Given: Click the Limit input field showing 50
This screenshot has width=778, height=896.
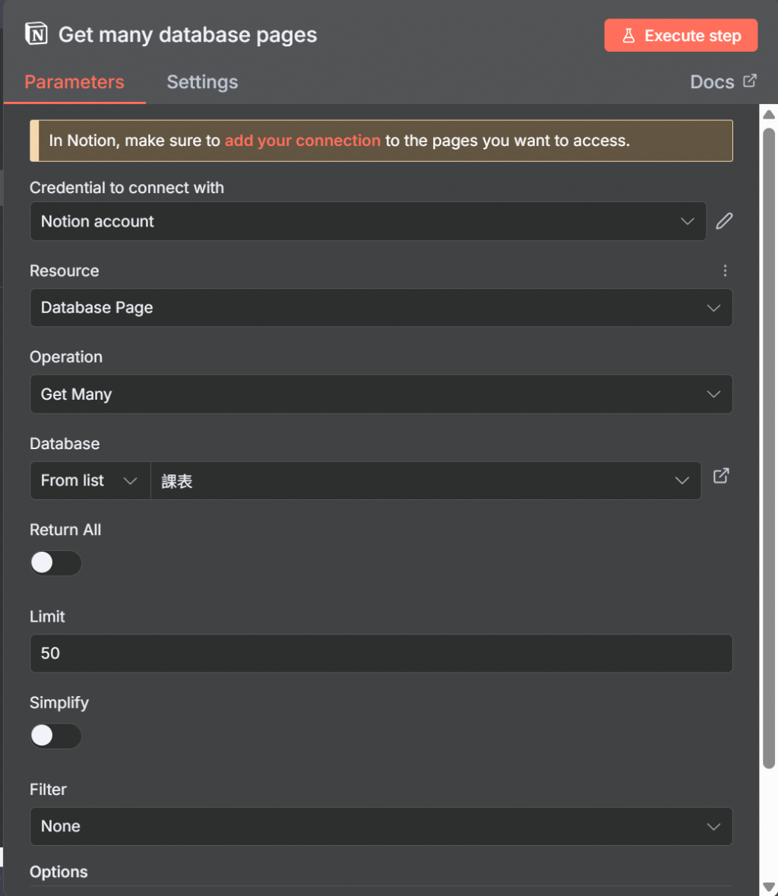Looking at the screenshot, I should [x=381, y=653].
